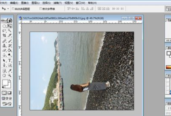This screenshot has height=116, width=171.
Task: Open the 滤镜 menu
Action: (57, 3)
